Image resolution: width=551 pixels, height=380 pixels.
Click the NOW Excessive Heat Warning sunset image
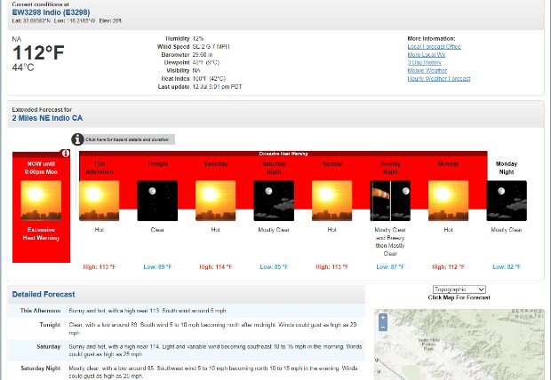point(41,201)
